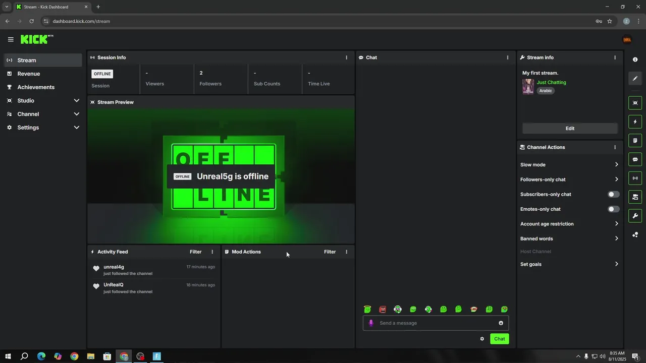Image resolution: width=646 pixels, height=363 pixels.
Task: Open Account age restriction options
Action: click(569, 224)
